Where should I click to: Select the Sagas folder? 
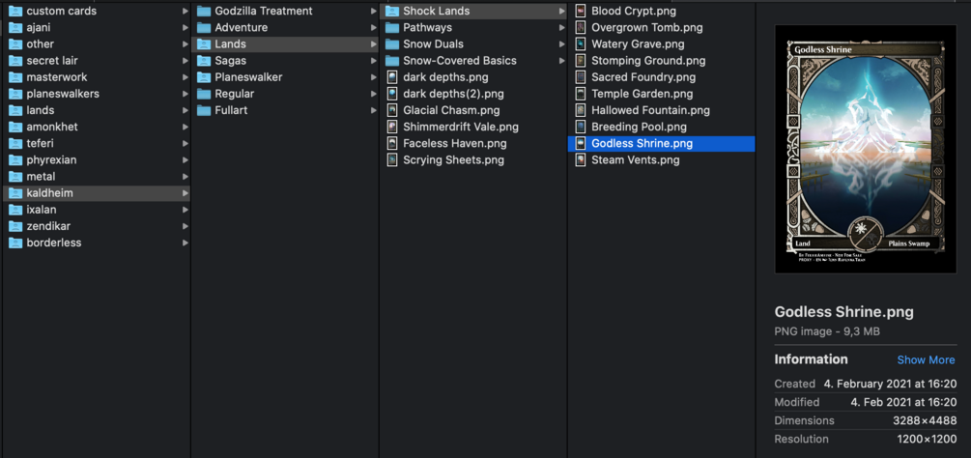pyautogui.click(x=230, y=61)
